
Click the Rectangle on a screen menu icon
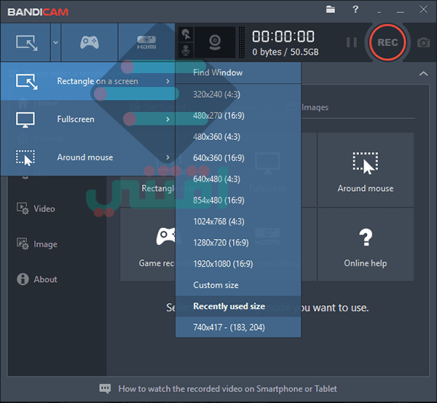point(26,82)
